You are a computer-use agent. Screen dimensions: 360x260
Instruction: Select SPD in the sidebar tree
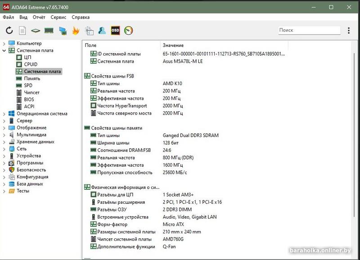pos(28,86)
